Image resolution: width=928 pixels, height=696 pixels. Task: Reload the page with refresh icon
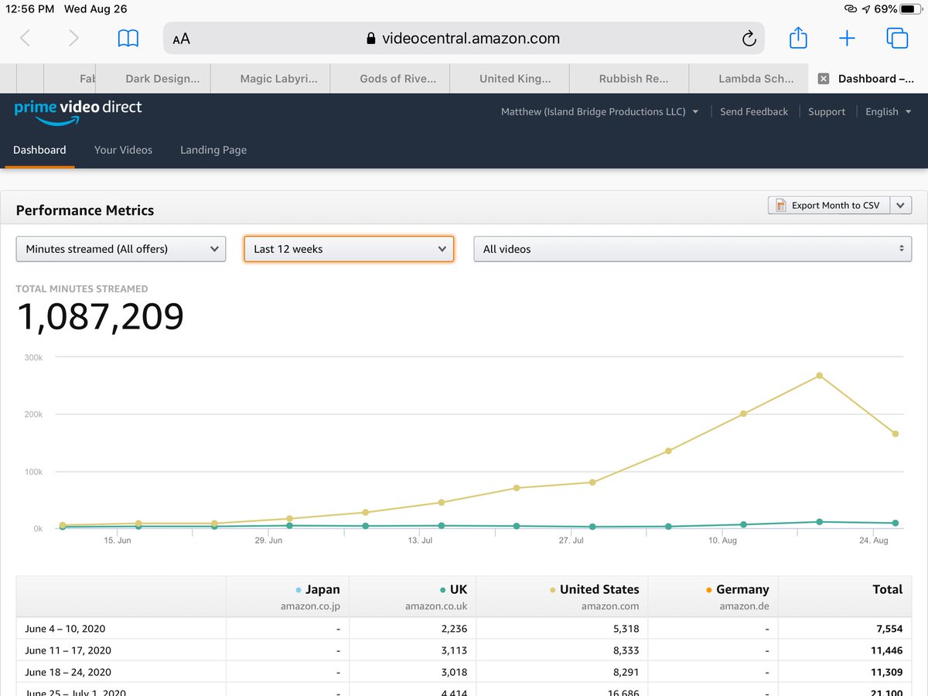(748, 39)
